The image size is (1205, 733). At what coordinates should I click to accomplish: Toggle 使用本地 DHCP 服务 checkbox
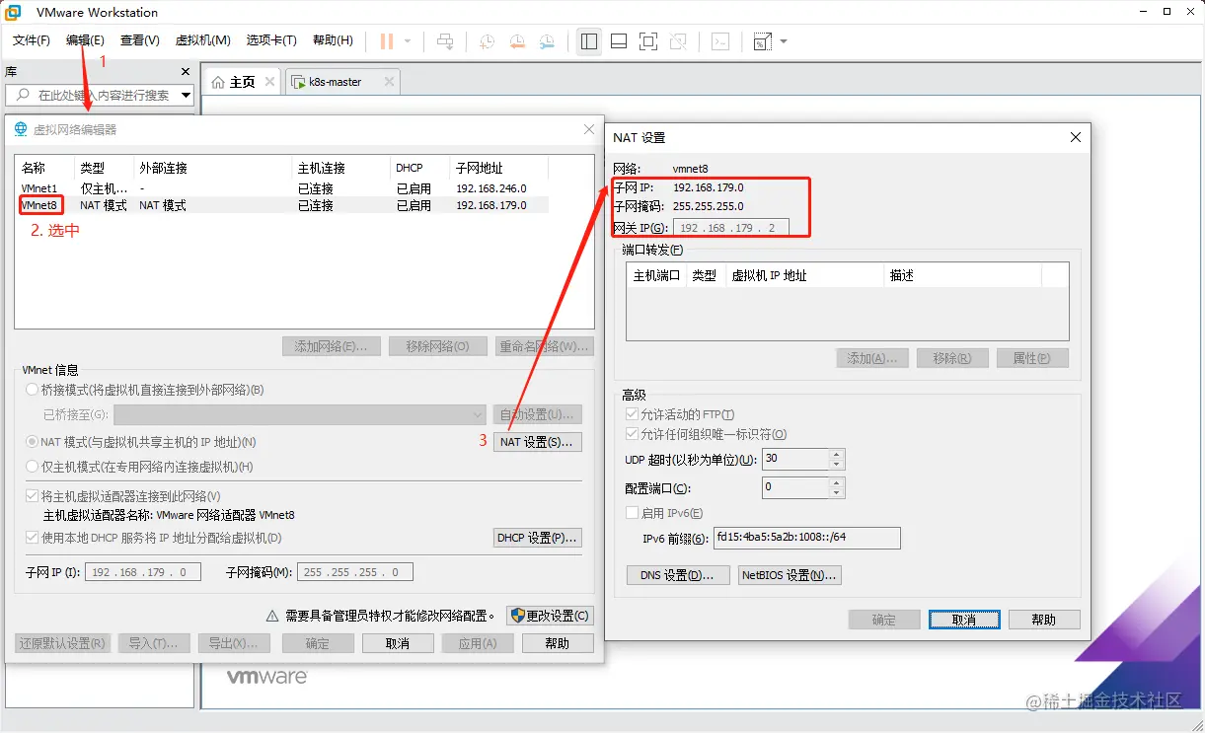click(33, 538)
